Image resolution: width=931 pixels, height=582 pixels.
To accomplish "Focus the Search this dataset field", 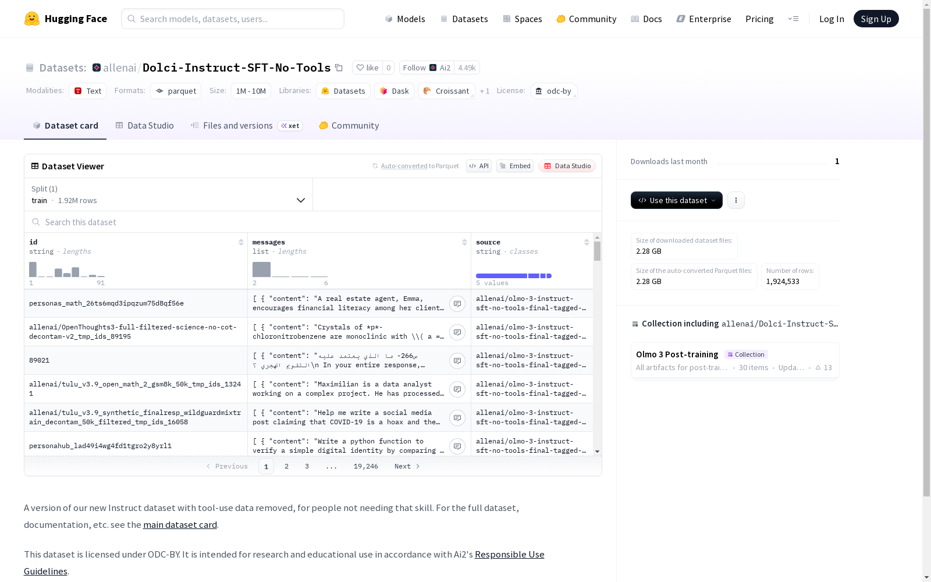I will (313, 222).
